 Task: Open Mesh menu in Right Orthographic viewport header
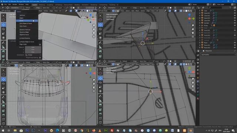point(137,11)
